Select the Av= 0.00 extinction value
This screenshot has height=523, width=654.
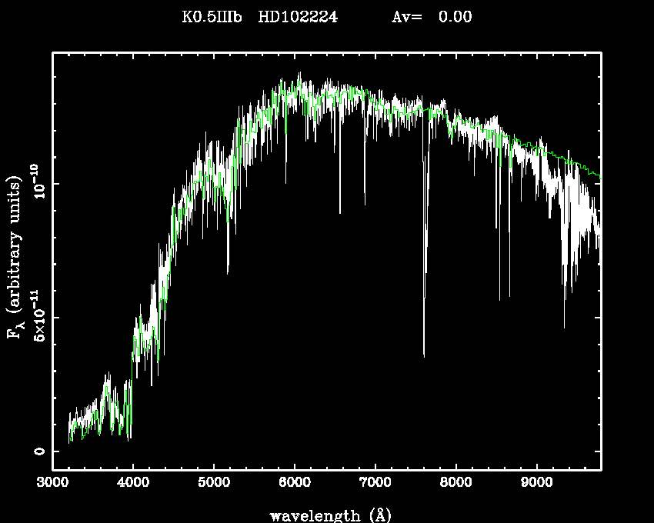tap(432, 17)
